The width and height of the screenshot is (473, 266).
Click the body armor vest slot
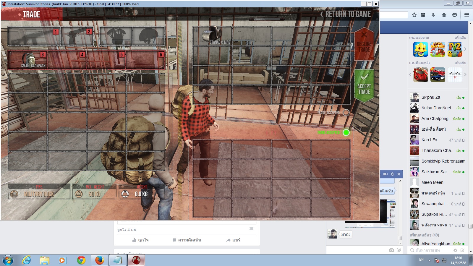116,36
